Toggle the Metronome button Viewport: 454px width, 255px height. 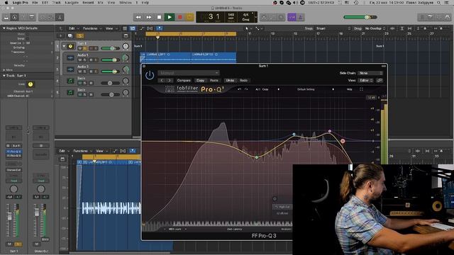(300, 17)
